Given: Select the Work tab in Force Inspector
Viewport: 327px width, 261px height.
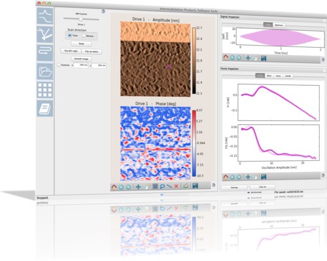Looking at the screenshot, I should click(269, 76).
